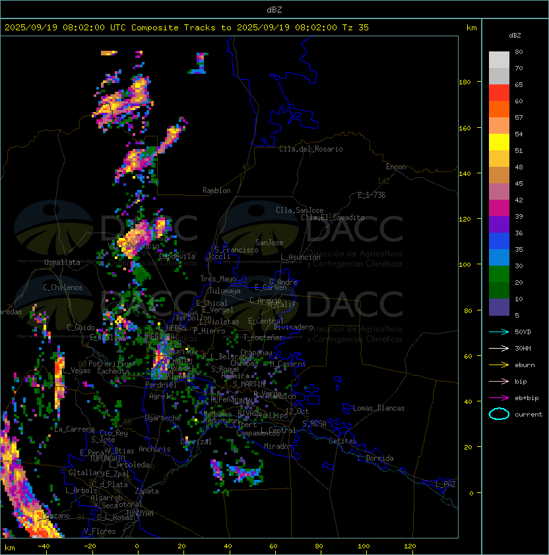
Task: Click the Carrizal map label
Action: click(196, 442)
